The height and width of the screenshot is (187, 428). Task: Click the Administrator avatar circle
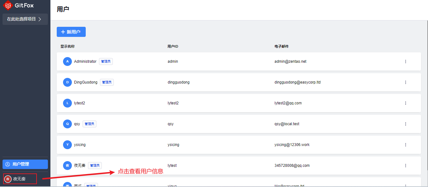(67, 61)
